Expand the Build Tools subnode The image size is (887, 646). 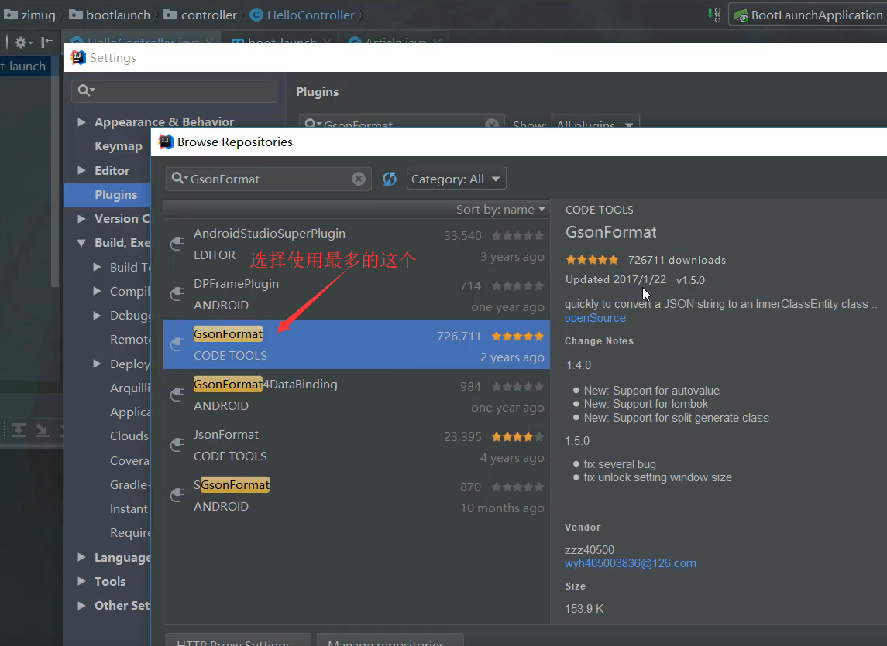pyautogui.click(x=98, y=267)
